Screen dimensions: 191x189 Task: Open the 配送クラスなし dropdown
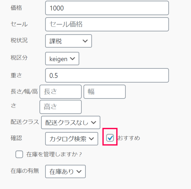pyautogui.click(x=71, y=122)
